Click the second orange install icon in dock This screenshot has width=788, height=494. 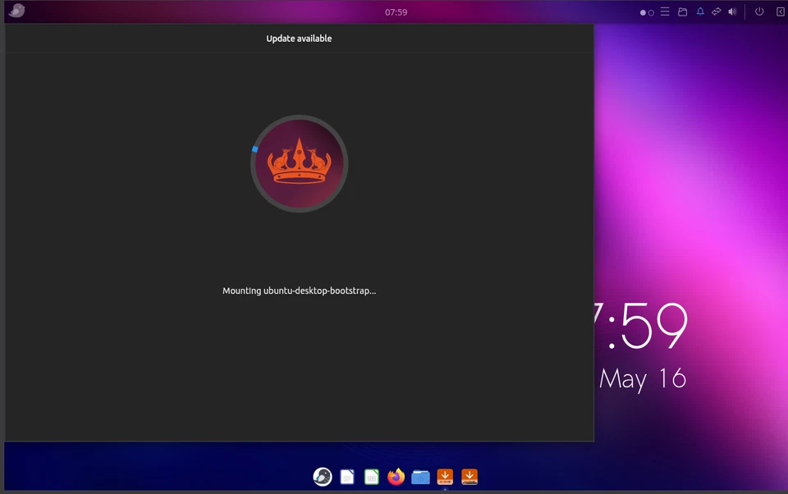click(470, 477)
